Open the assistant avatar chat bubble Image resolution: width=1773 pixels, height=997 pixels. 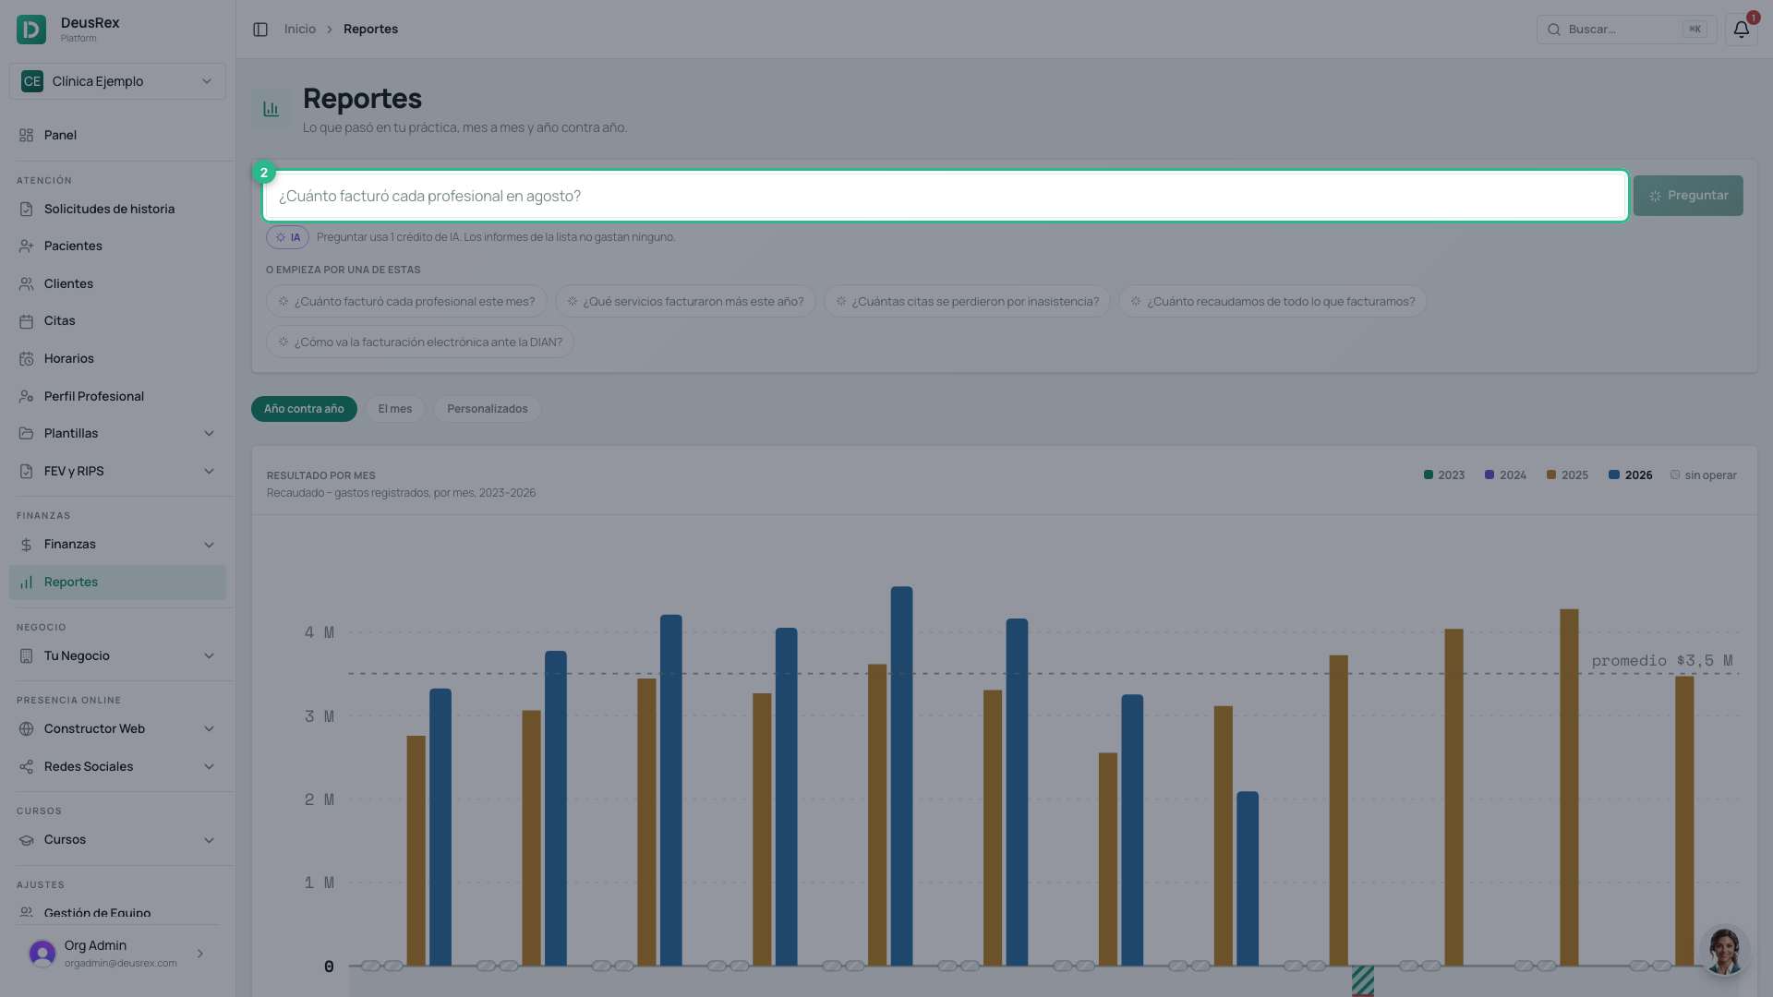(x=1724, y=951)
